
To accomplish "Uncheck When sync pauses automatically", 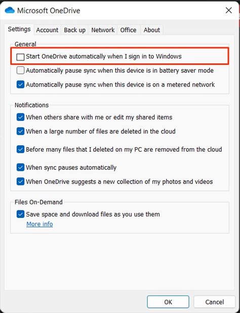I will (x=20, y=167).
